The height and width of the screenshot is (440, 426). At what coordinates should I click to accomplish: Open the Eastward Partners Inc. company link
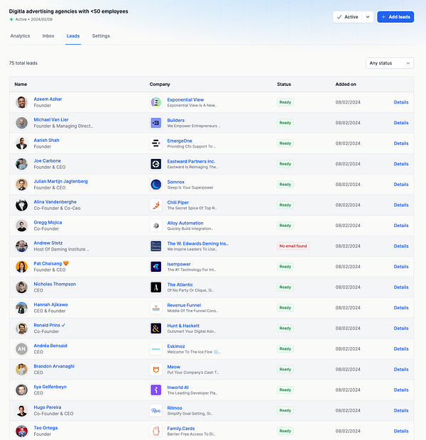(x=191, y=161)
